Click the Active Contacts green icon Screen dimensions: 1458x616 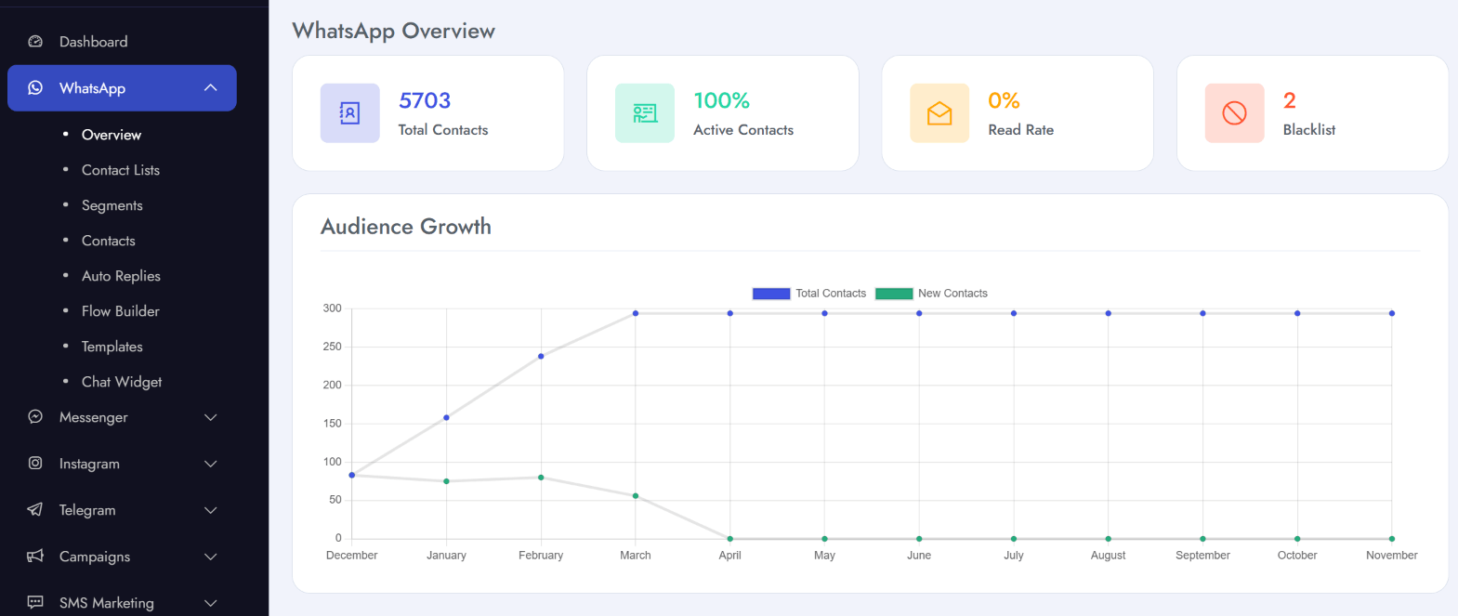click(x=645, y=113)
